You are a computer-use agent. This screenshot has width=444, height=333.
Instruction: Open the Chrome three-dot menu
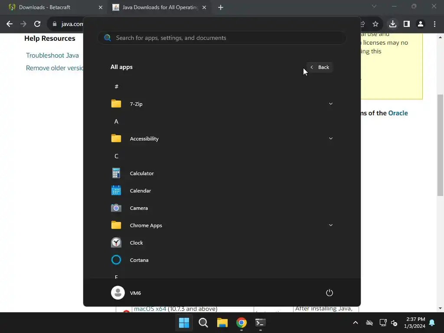pos(434,24)
